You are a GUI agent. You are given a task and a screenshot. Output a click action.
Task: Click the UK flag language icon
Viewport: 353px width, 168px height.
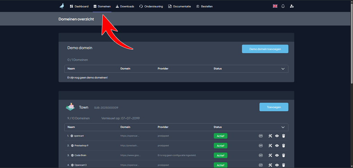coord(275,6)
